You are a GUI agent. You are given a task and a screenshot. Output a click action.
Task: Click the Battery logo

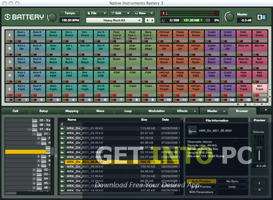24,17
